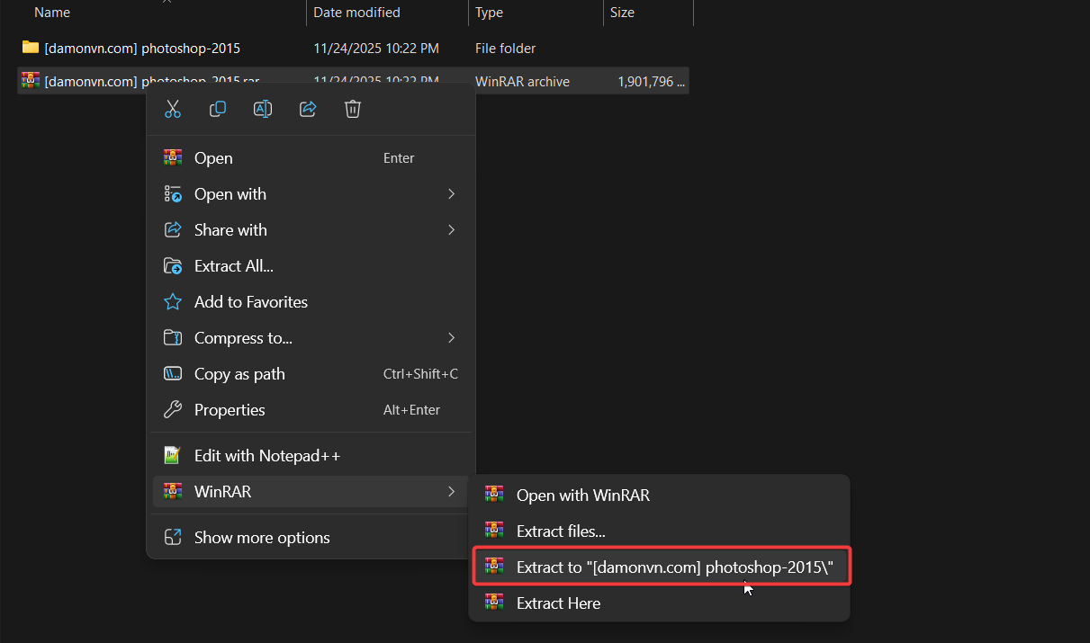The height and width of the screenshot is (643, 1090).
Task: Click the Properties wrench icon
Action: (x=173, y=409)
